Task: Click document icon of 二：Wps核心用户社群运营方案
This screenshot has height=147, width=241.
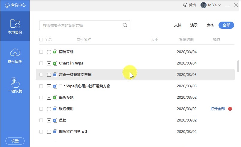Action: click(x=55, y=86)
